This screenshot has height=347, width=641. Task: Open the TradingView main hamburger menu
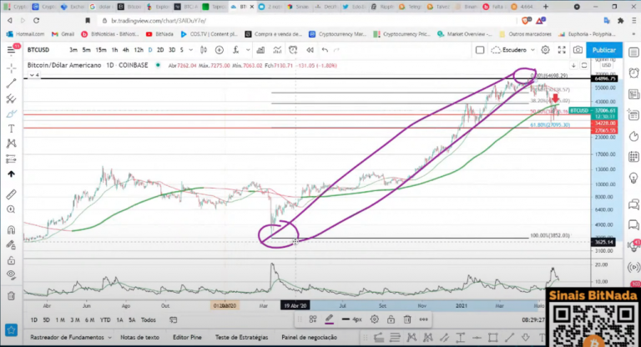(12, 50)
